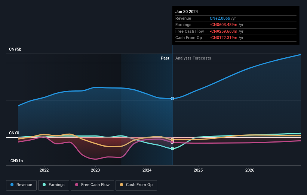Click the Jun 30 2024 tooltip date
307x195 pixels.
[187, 12]
